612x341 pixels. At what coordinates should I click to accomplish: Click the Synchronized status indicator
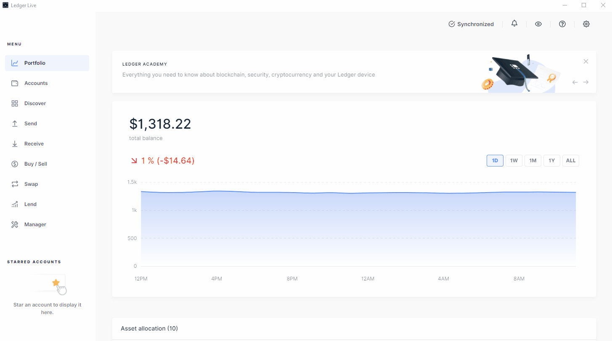[x=471, y=24]
